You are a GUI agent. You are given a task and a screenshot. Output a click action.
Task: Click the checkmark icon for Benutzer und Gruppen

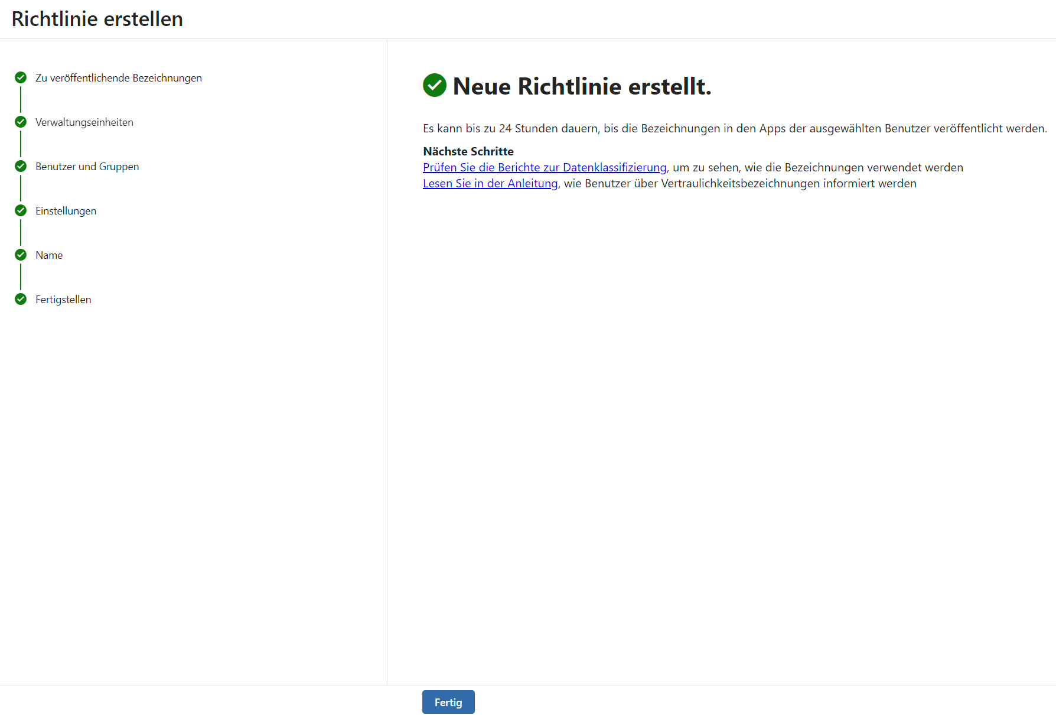pos(21,166)
